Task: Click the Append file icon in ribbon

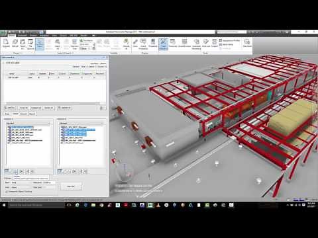Action: point(6,43)
